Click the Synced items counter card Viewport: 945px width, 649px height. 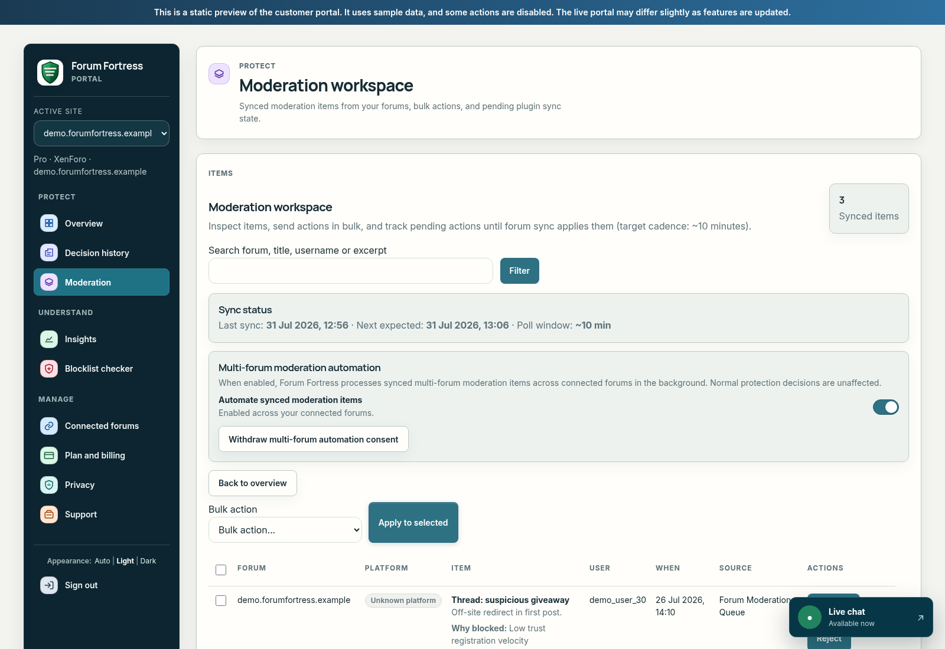[x=869, y=208]
